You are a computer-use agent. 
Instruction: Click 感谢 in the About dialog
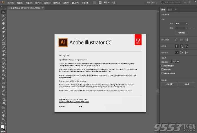pyautogui.click(x=81, y=107)
